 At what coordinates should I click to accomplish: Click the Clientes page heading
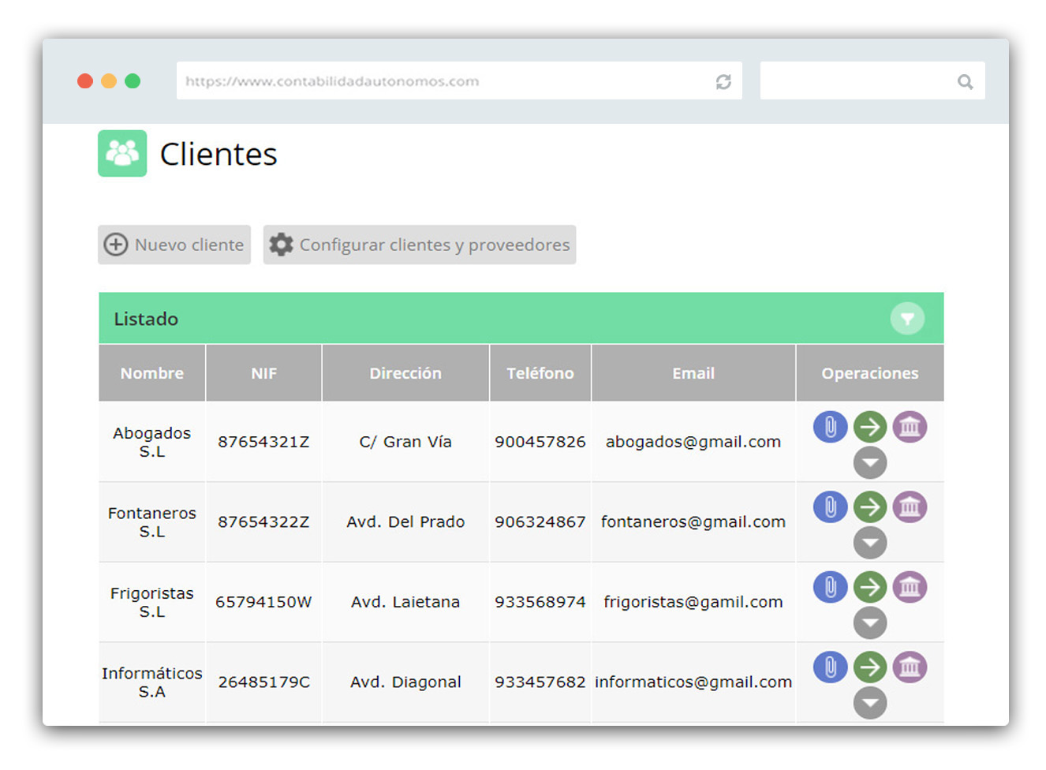click(x=219, y=154)
